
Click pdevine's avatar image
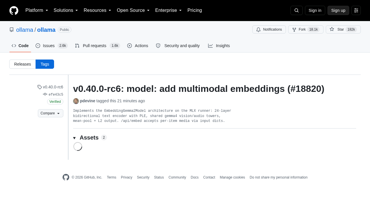pos(76,101)
